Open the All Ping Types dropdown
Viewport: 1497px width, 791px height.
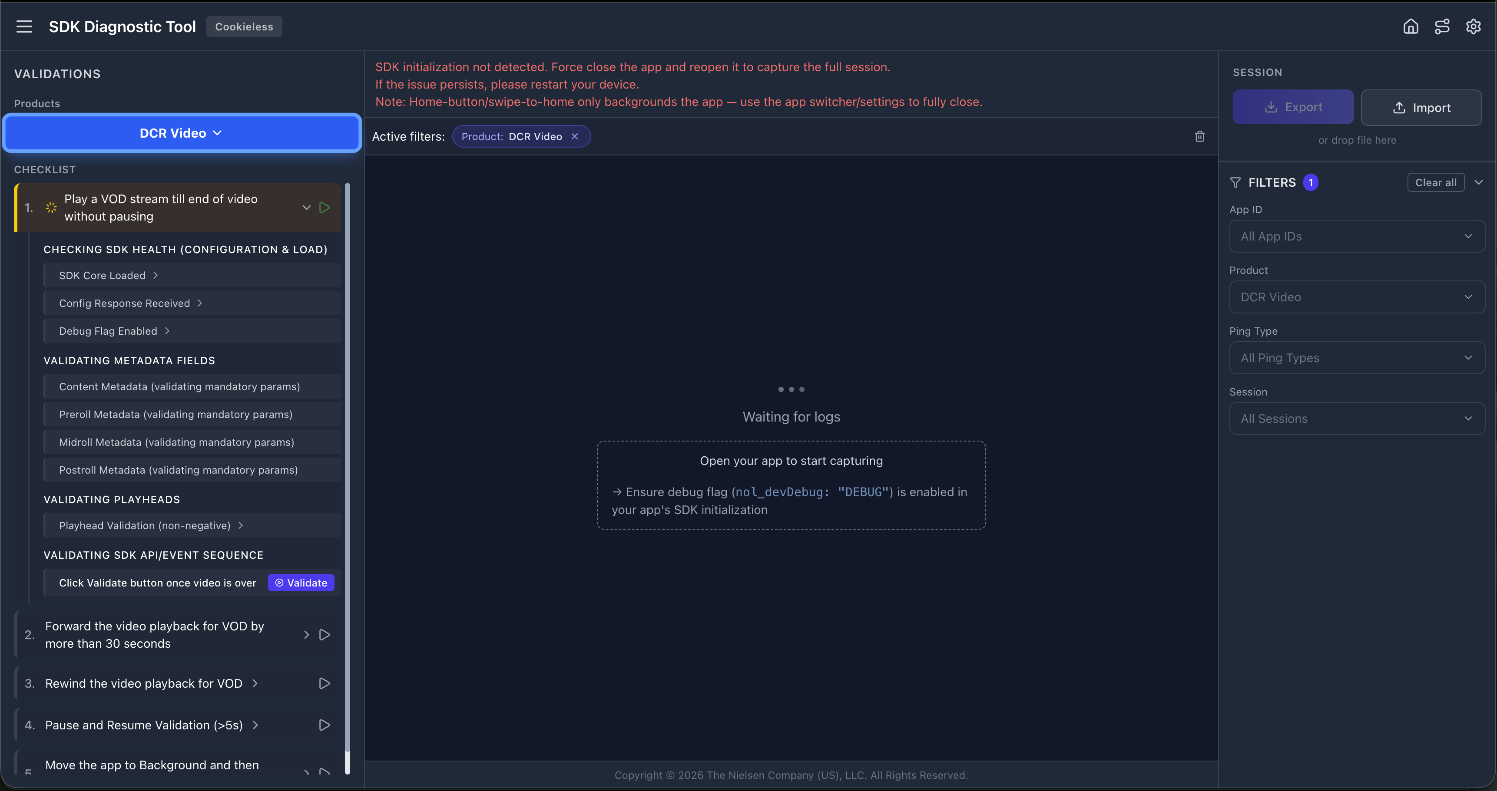click(1356, 357)
